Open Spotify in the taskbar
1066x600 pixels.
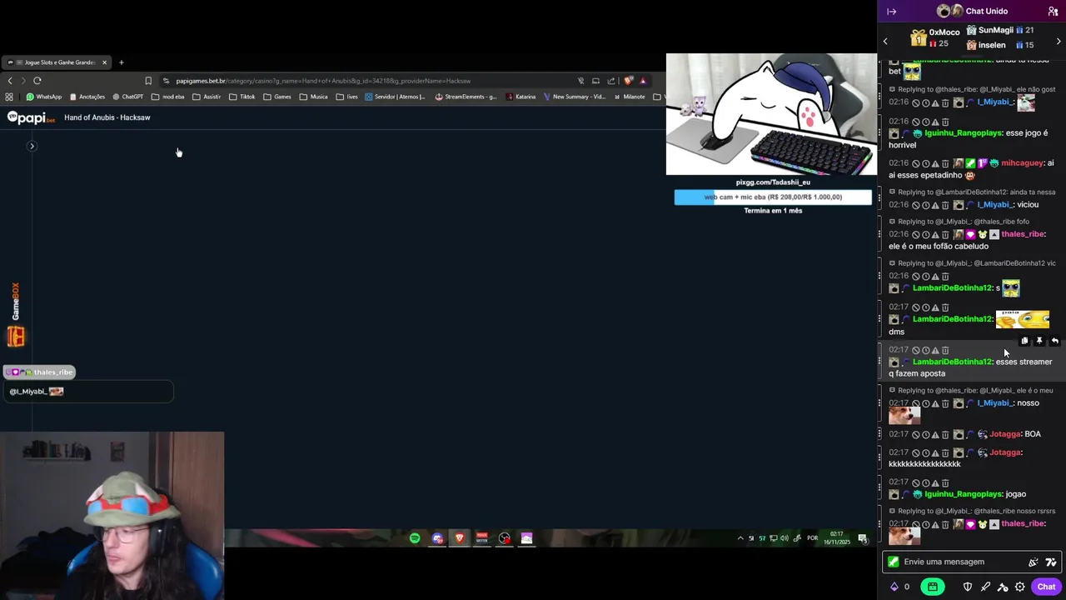[x=415, y=538]
